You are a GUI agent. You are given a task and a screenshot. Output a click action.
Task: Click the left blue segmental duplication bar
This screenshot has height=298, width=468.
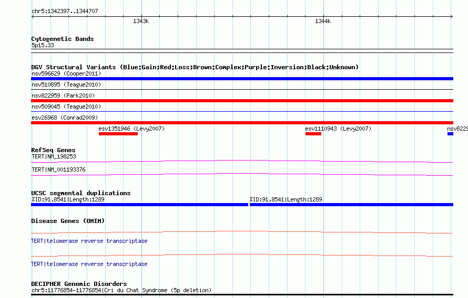(x=139, y=205)
